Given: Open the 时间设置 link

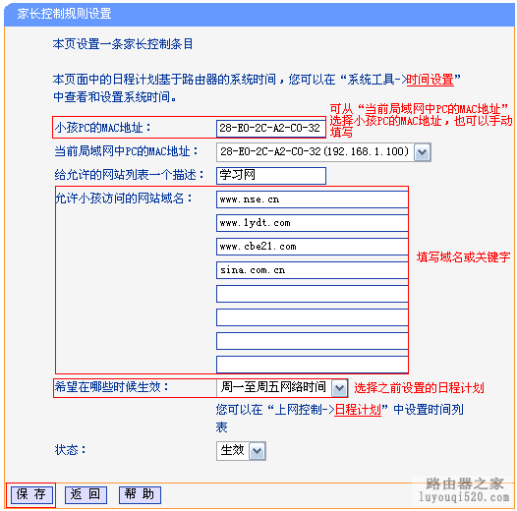Looking at the screenshot, I should coord(430,80).
